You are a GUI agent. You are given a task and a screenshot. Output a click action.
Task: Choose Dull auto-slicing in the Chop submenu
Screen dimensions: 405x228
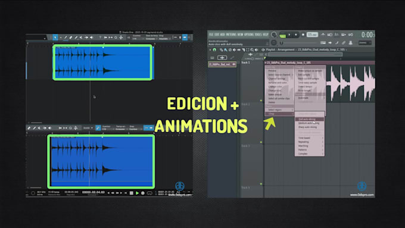tap(310, 119)
